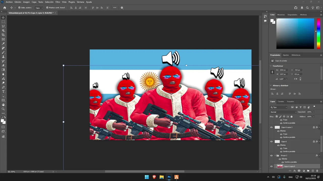Select the Gradient tool
The width and height of the screenshot is (323, 181).
click(x=3, y=70)
